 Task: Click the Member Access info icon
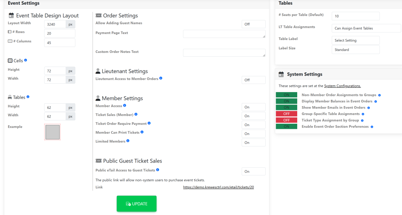124,105
